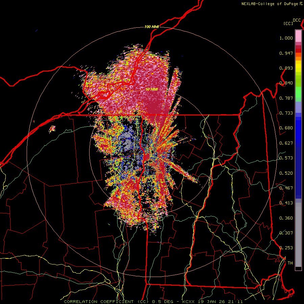Screen dimensions: 304x304
Task: Select the 1.000 value on the color scale
Action: [x=286, y=38]
